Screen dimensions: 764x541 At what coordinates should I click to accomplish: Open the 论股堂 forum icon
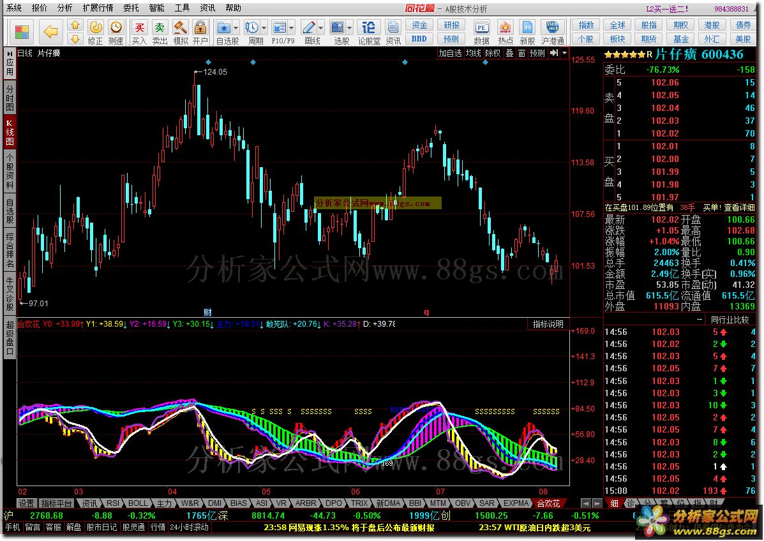click(369, 32)
